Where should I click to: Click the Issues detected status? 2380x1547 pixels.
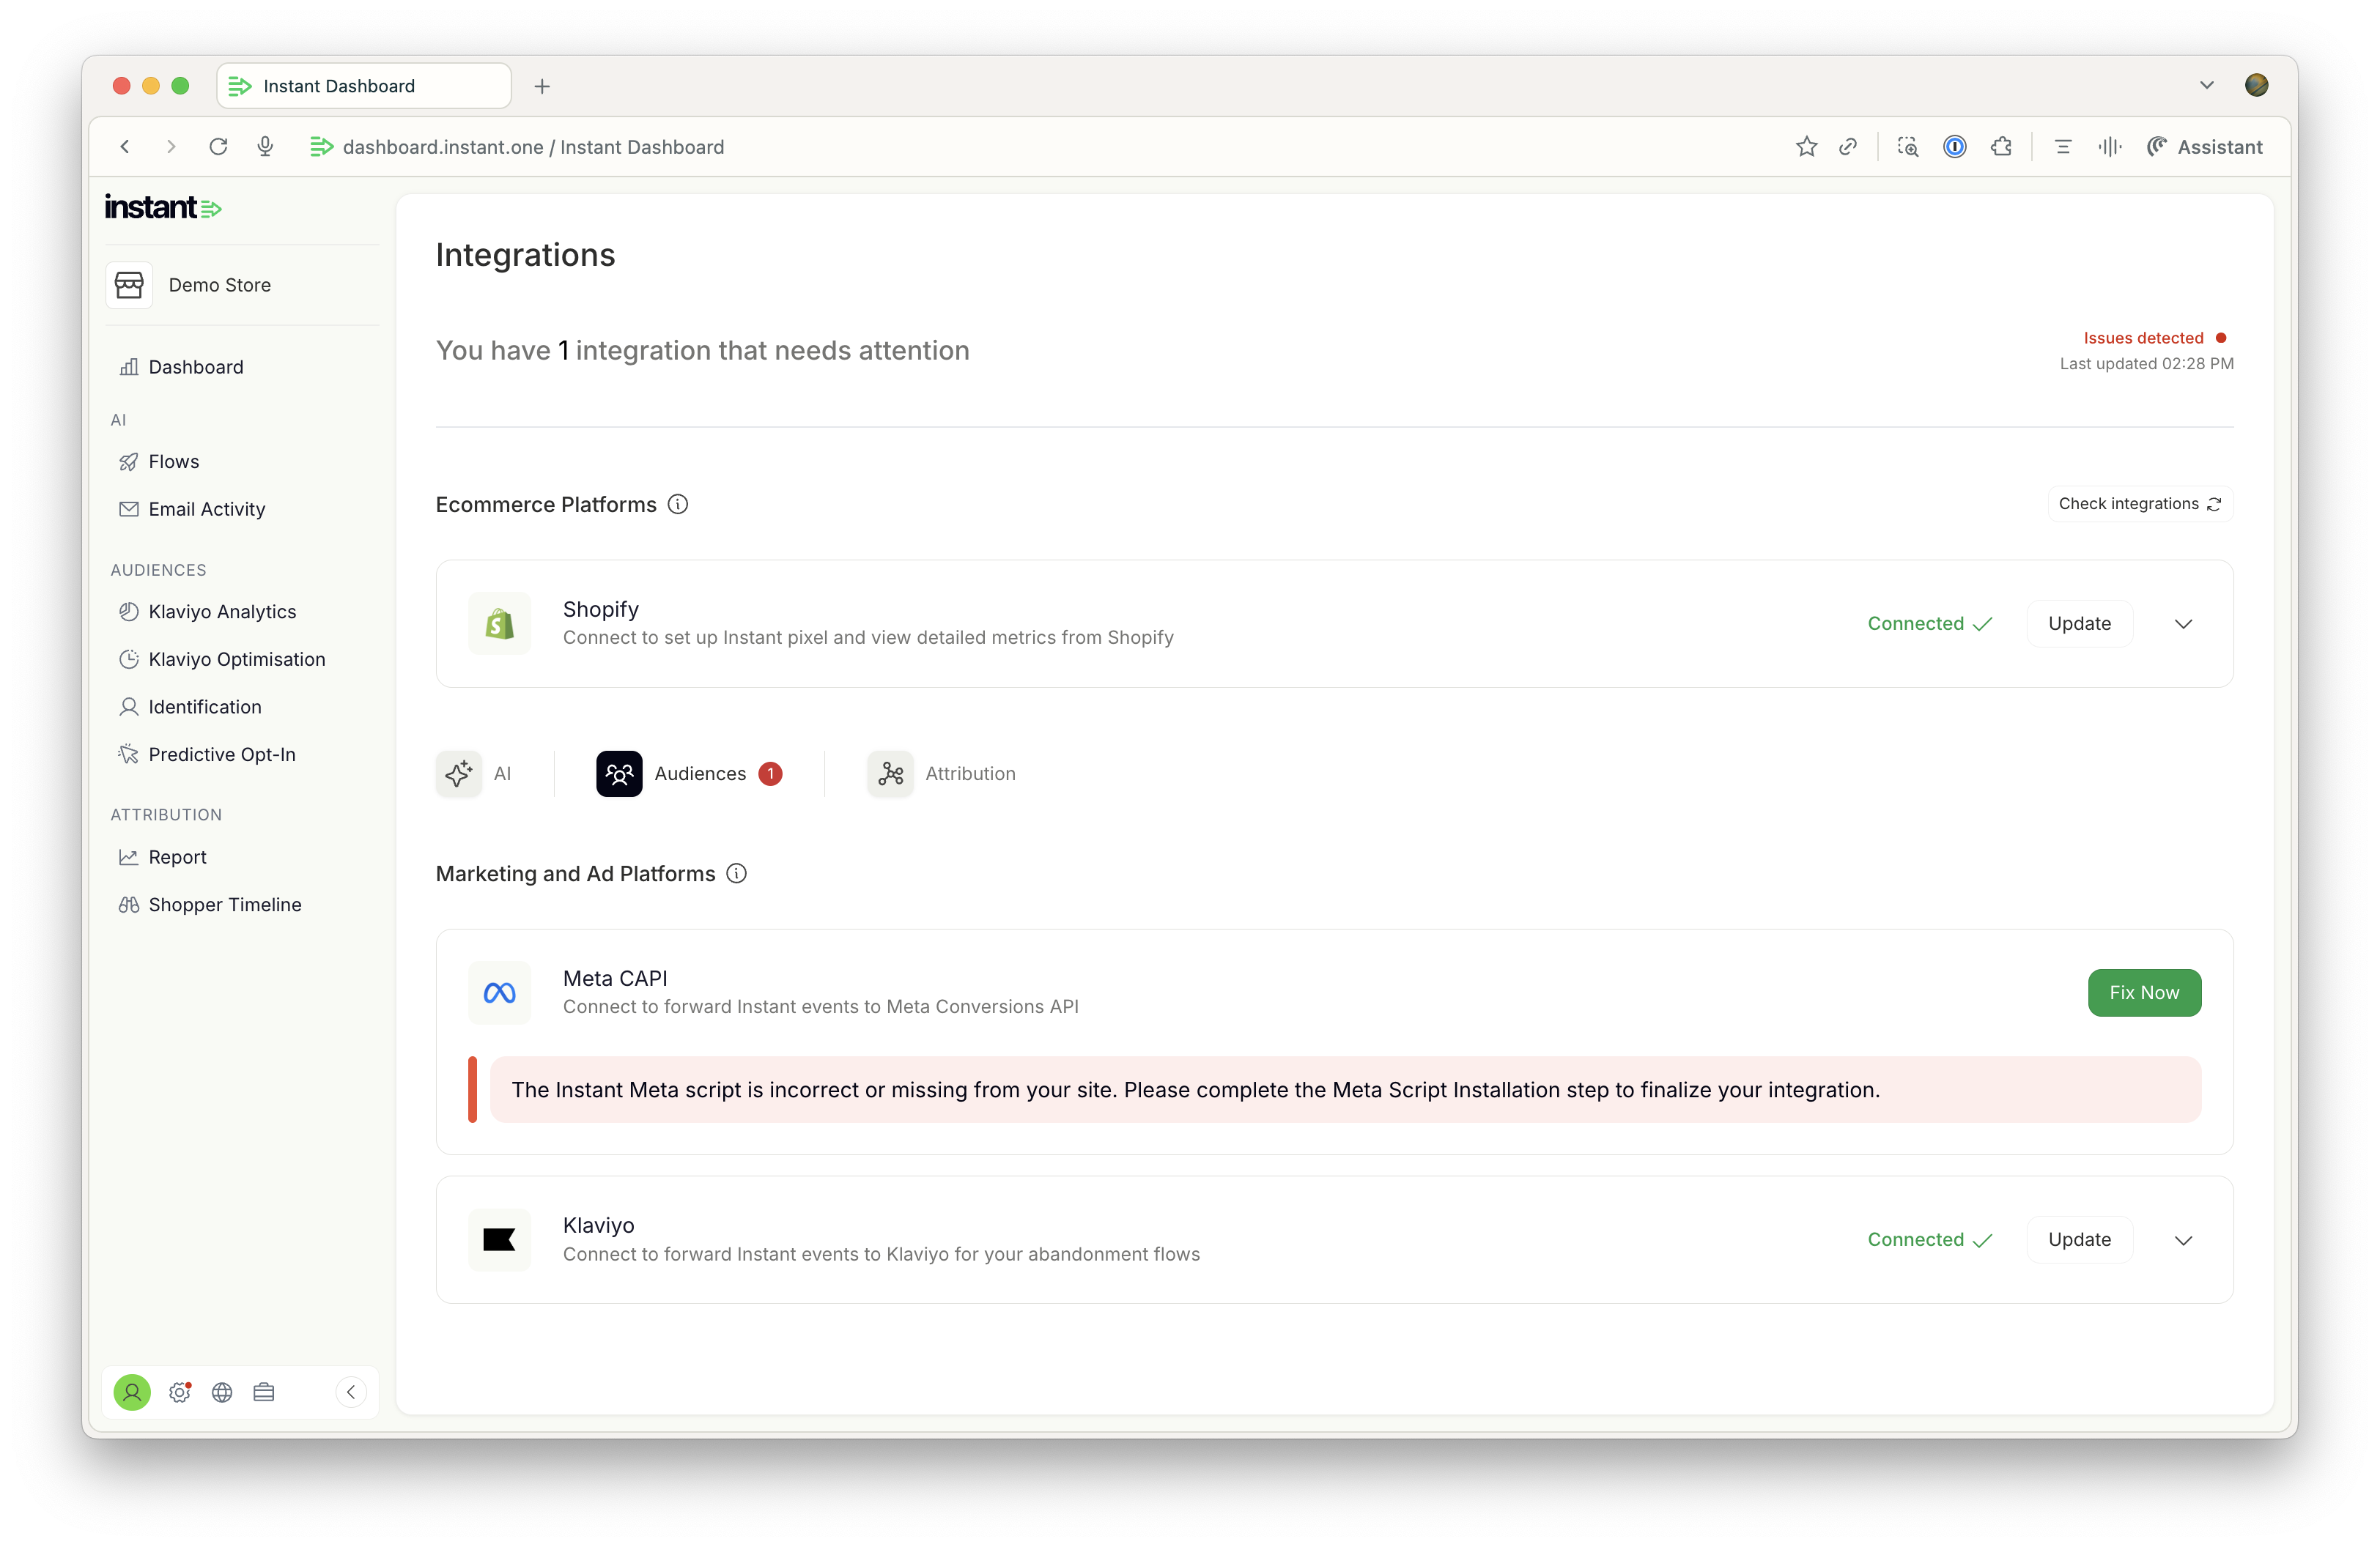tap(2154, 338)
